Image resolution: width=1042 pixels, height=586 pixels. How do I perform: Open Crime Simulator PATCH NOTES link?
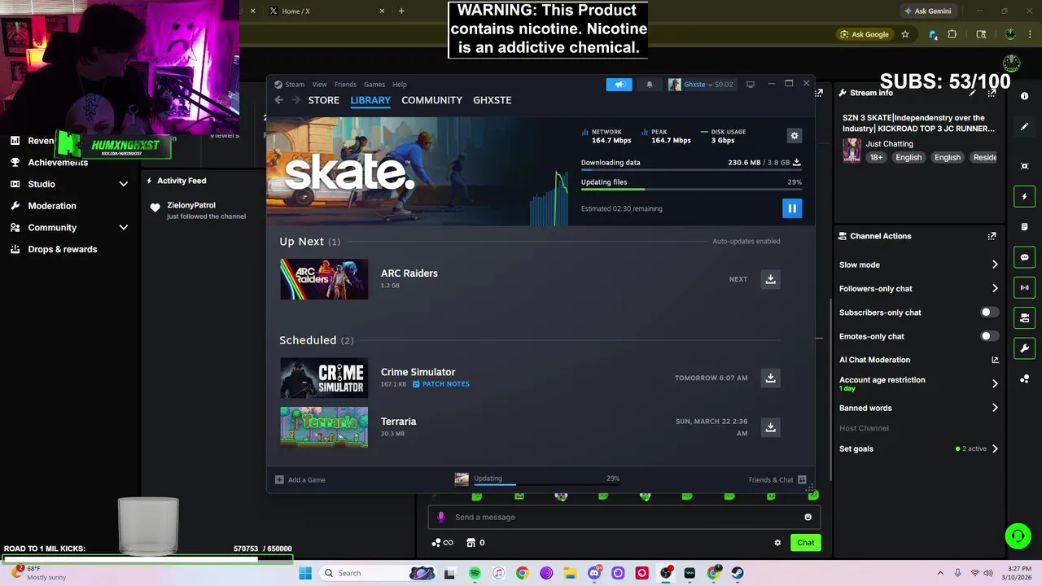tap(440, 384)
